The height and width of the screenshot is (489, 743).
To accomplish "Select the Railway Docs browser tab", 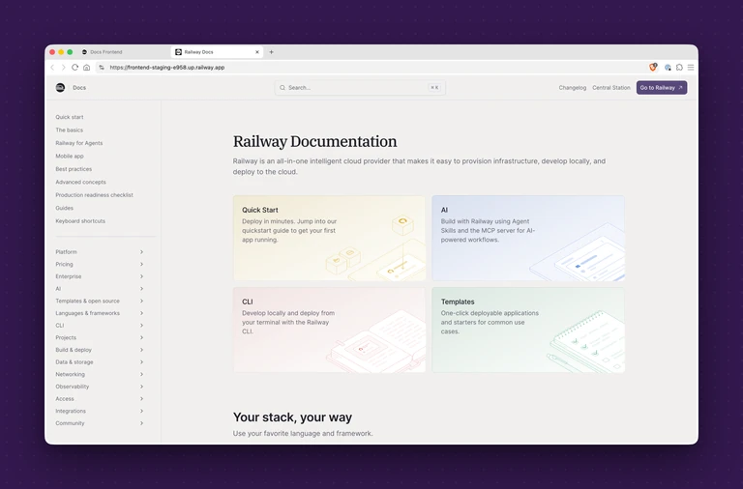I will coord(218,52).
